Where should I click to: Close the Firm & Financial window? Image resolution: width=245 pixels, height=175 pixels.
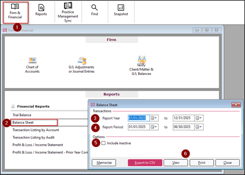[216, 30]
